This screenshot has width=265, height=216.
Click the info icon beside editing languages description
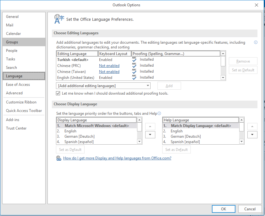click(256, 42)
